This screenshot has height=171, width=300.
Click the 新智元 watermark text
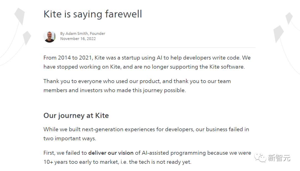coord(279,158)
